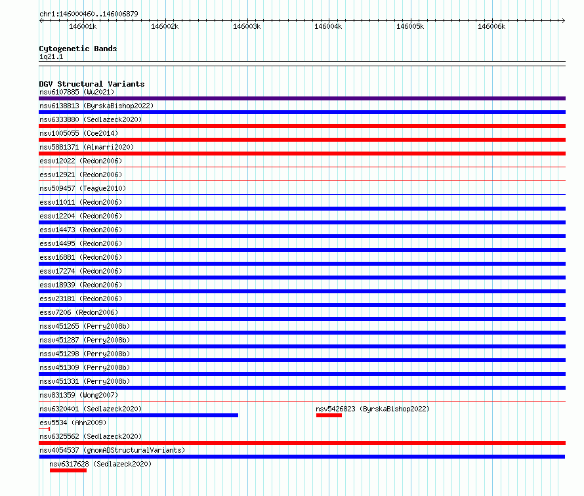
Task: Click the right arrowhead of the ruler
Action: tap(564, 20)
